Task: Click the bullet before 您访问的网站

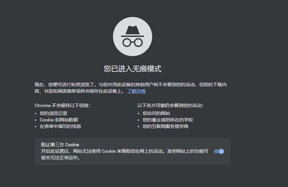Action: click(x=139, y=114)
